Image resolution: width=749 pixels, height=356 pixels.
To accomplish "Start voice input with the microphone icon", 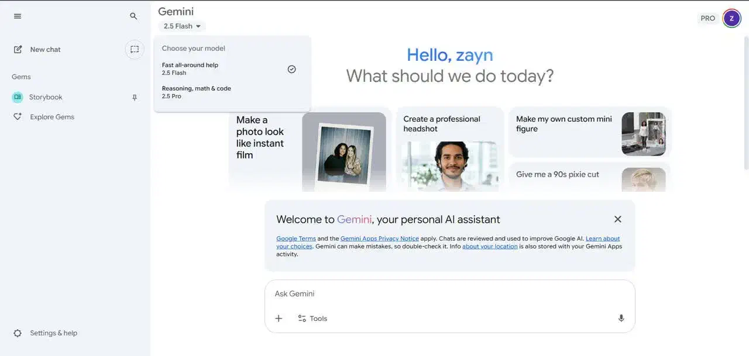I will (x=621, y=319).
